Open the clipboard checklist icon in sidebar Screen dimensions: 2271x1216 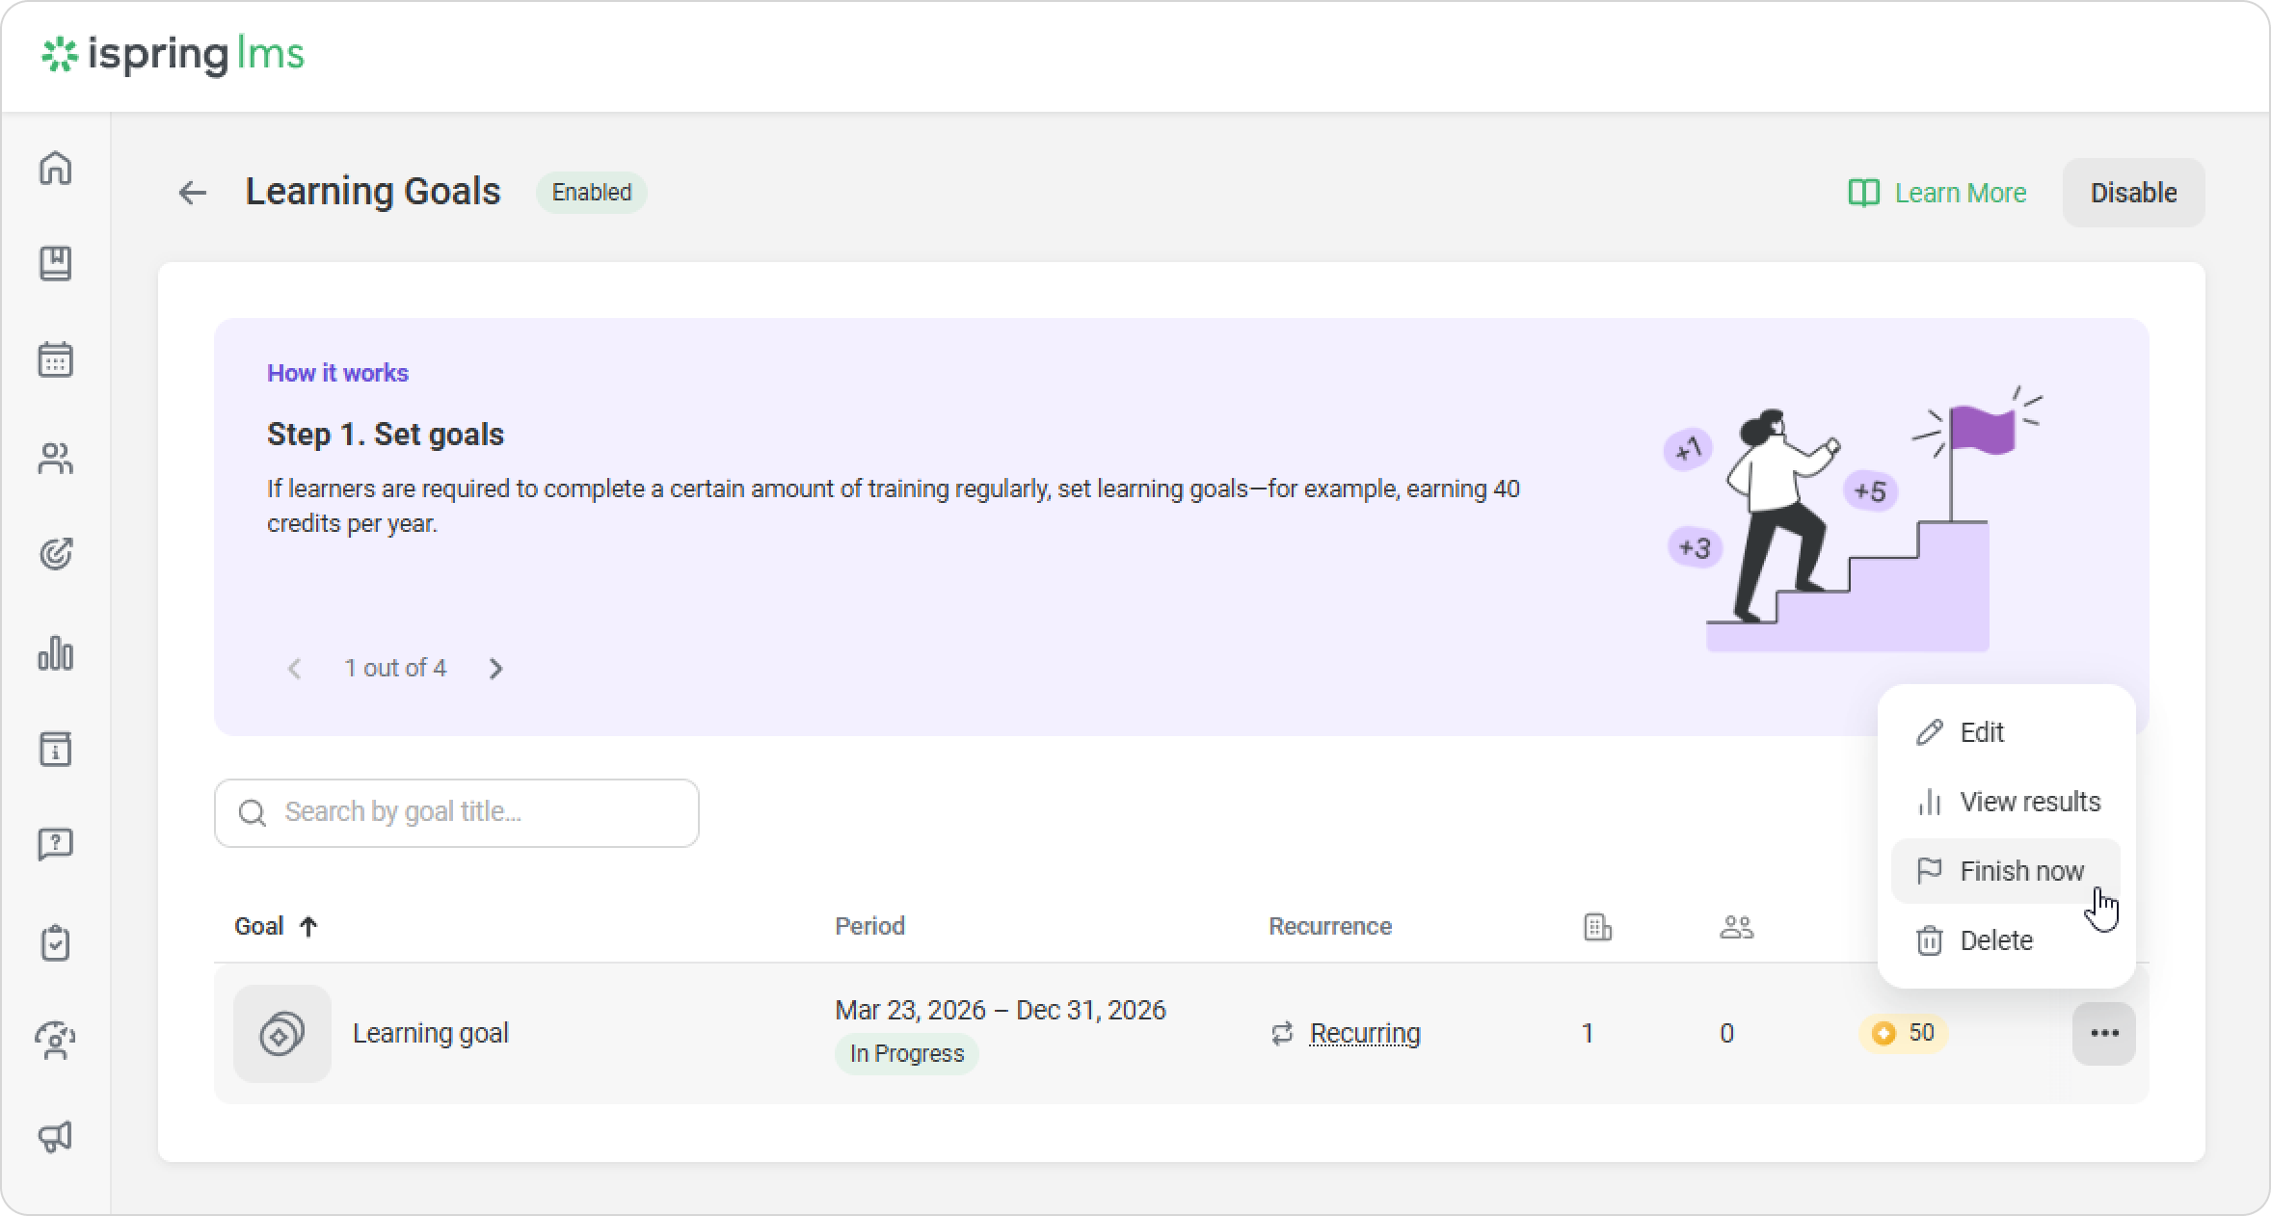(x=55, y=943)
